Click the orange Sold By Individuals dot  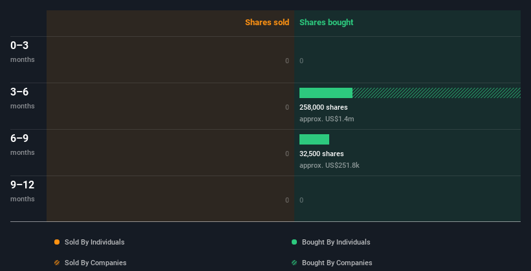[57, 242]
